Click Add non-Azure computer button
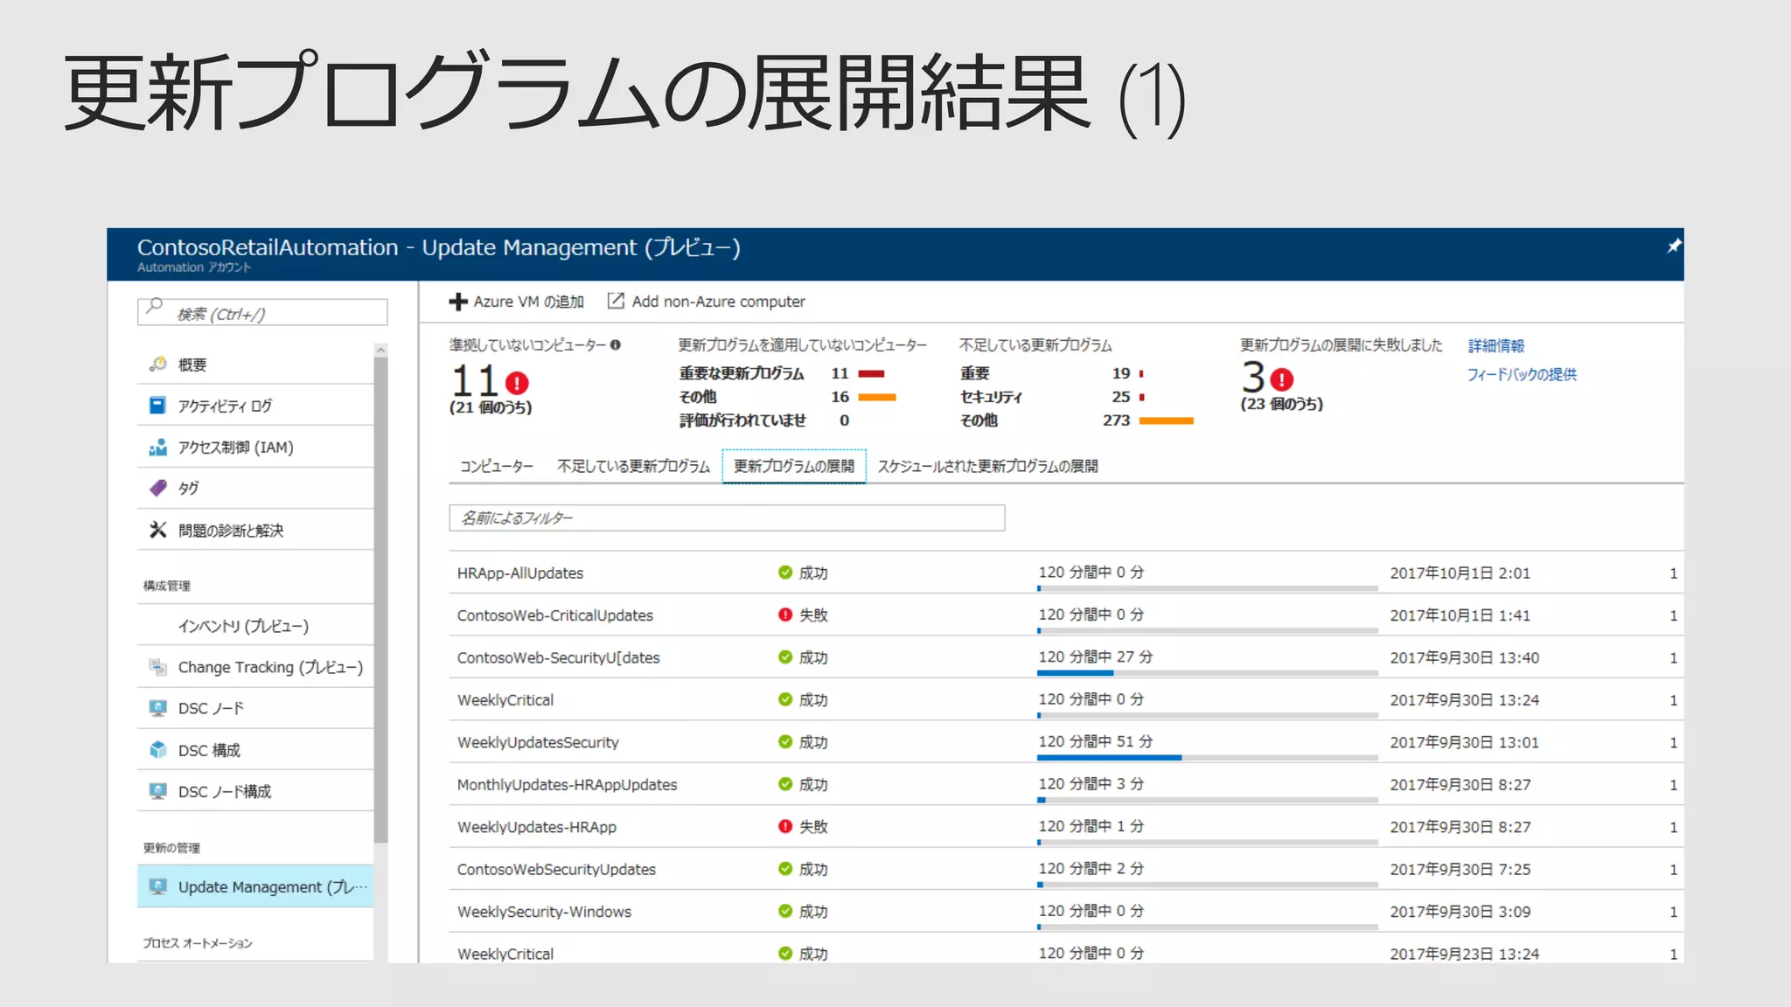The height and width of the screenshot is (1007, 1791). 707,302
